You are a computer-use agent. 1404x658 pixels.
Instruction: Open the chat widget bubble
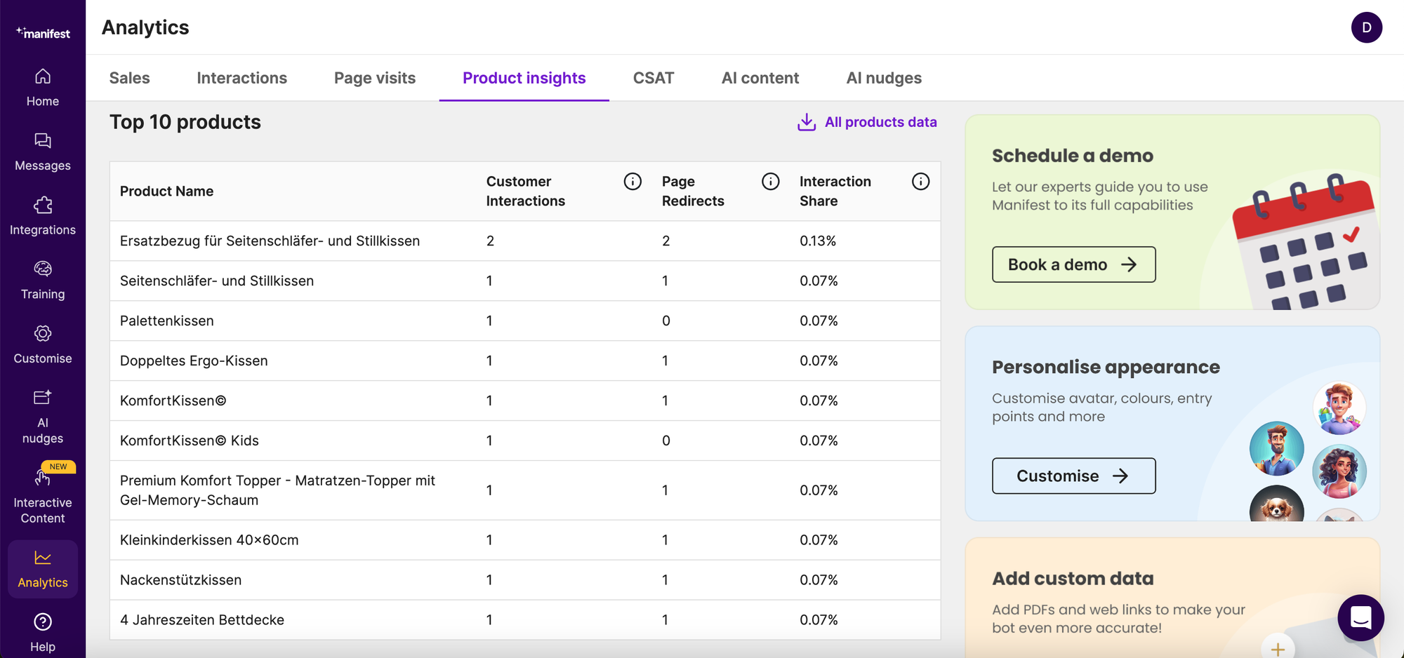point(1360,618)
